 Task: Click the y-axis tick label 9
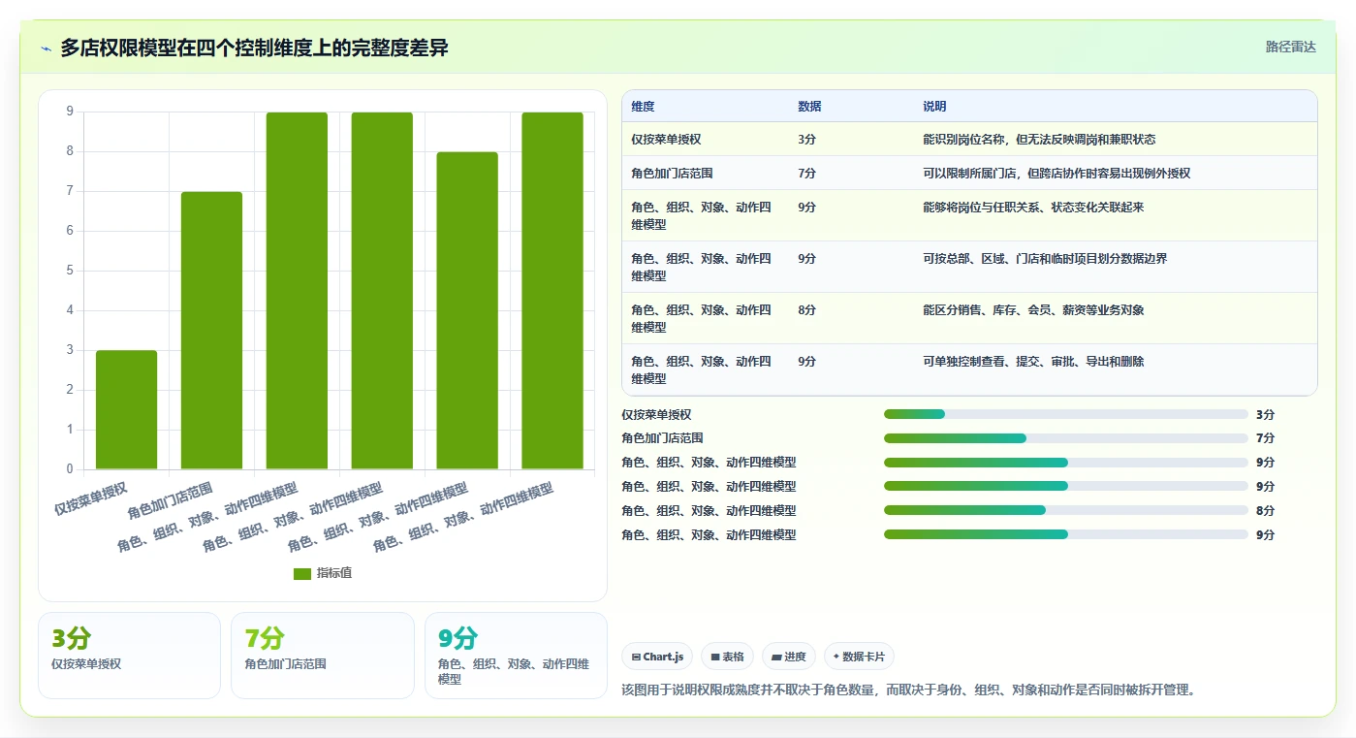70,112
